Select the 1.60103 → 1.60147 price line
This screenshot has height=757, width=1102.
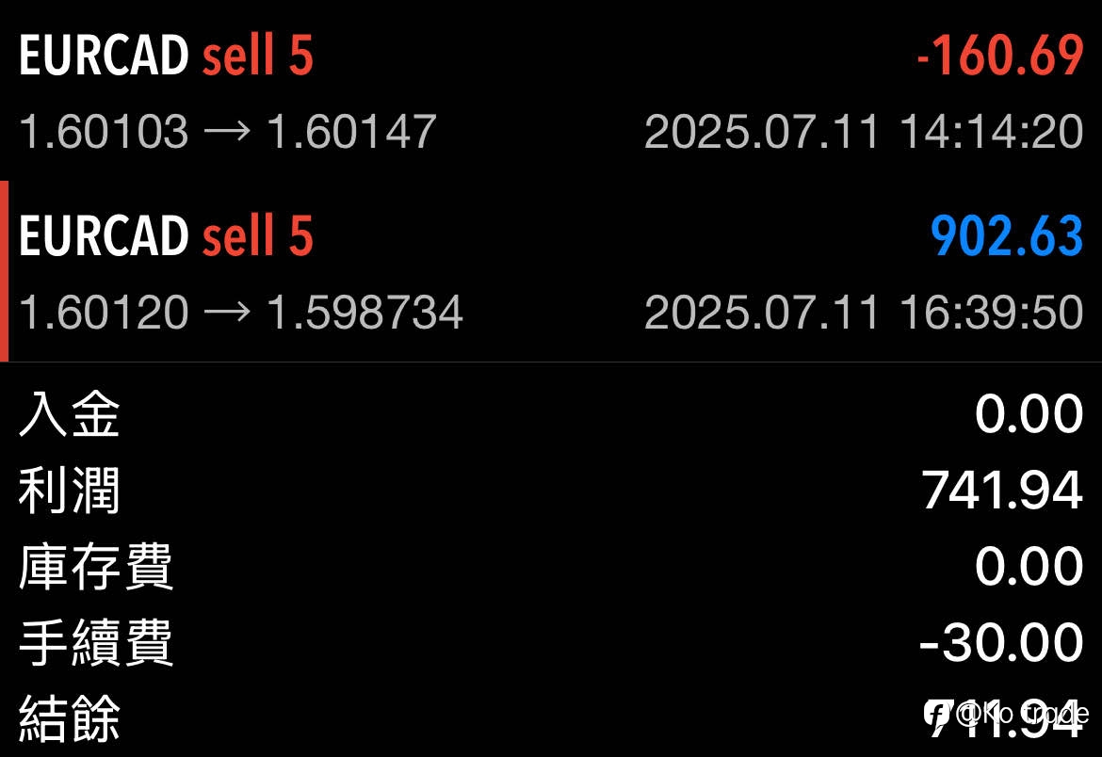click(228, 132)
